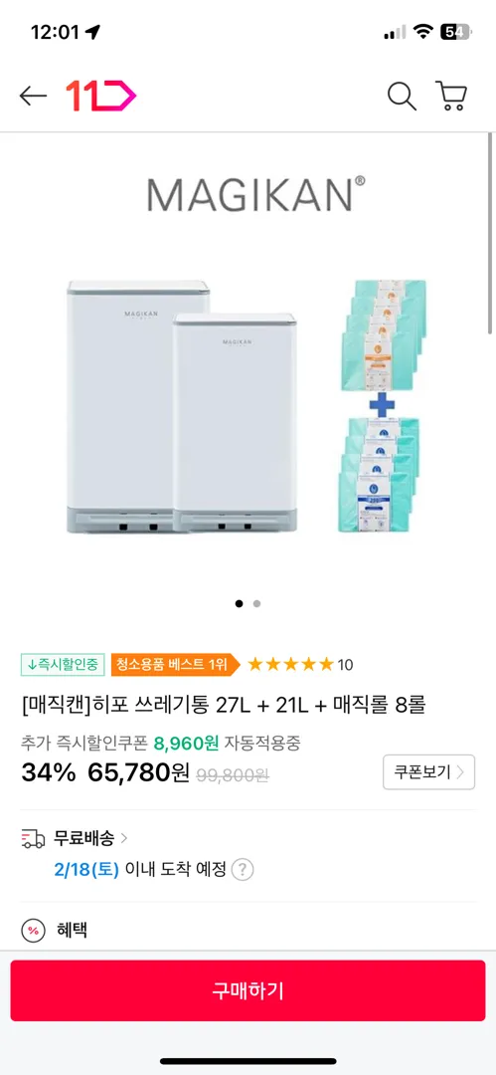This screenshot has width=496, height=1075.
Task: Tap the delivery estimate question mark icon
Action: click(242, 870)
